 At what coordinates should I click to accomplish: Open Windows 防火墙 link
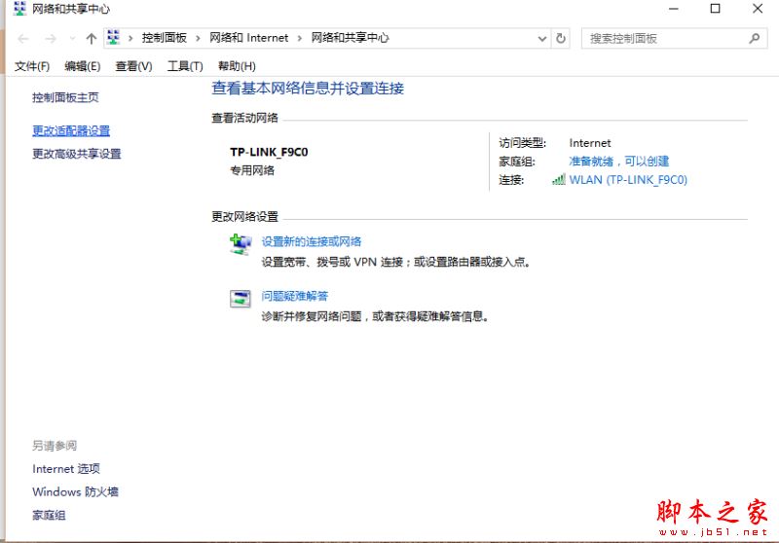[x=76, y=491]
